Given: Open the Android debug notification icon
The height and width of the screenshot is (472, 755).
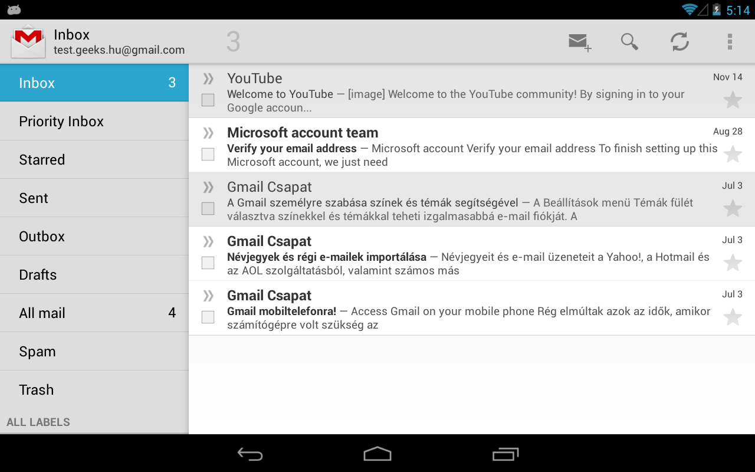Looking at the screenshot, I should pyautogui.click(x=14, y=9).
